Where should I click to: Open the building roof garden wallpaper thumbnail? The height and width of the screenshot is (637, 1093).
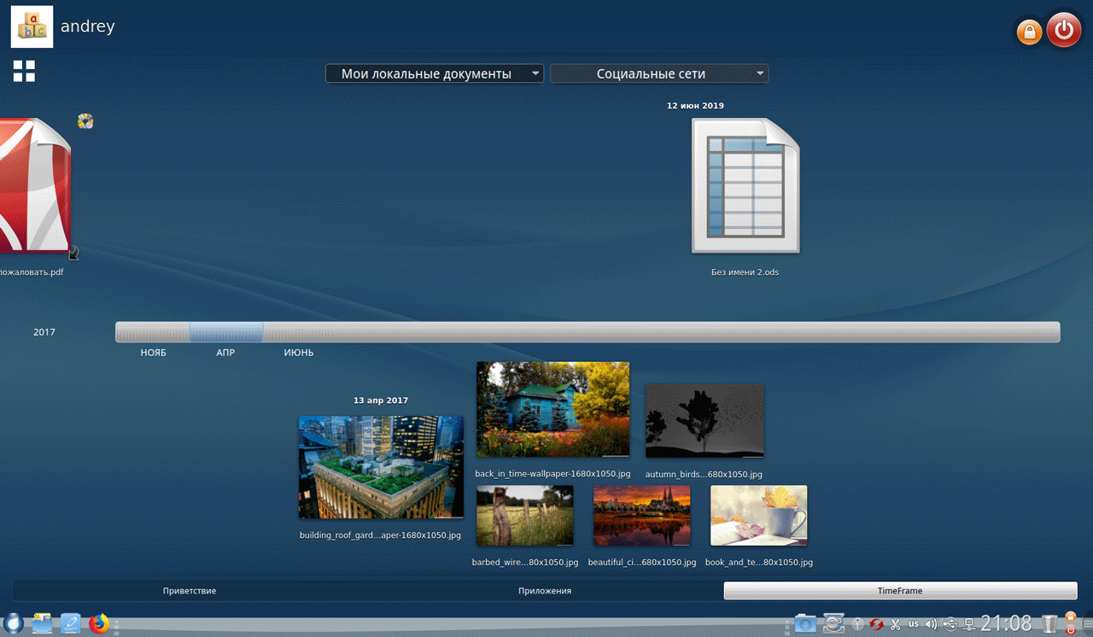(x=381, y=467)
